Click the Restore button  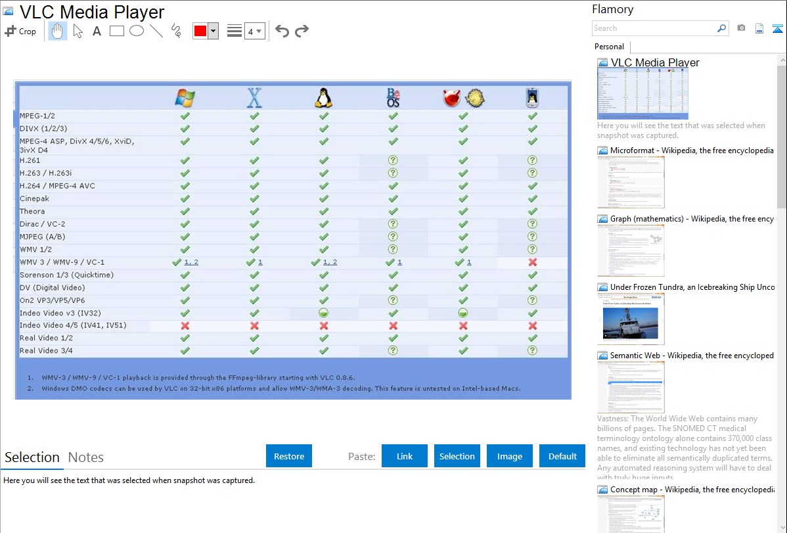pos(289,455)
